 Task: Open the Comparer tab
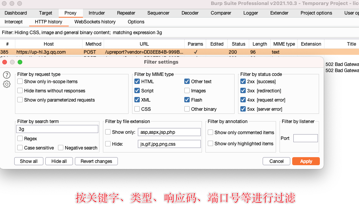click(x=221, y=13)
